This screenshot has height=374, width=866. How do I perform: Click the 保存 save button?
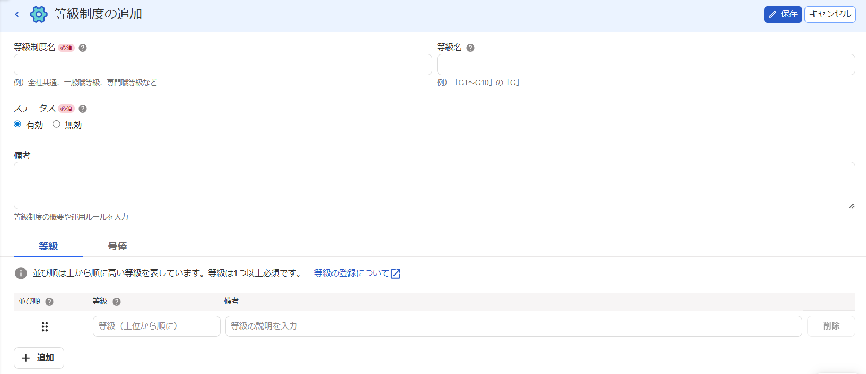[783, 14]
